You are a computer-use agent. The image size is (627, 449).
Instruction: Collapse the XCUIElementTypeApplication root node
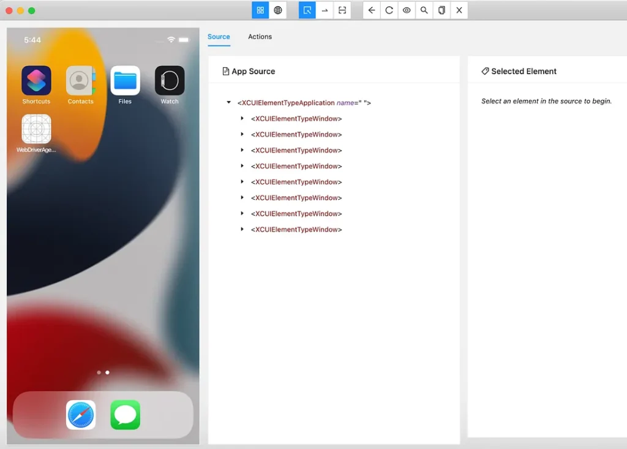[229, 103]
